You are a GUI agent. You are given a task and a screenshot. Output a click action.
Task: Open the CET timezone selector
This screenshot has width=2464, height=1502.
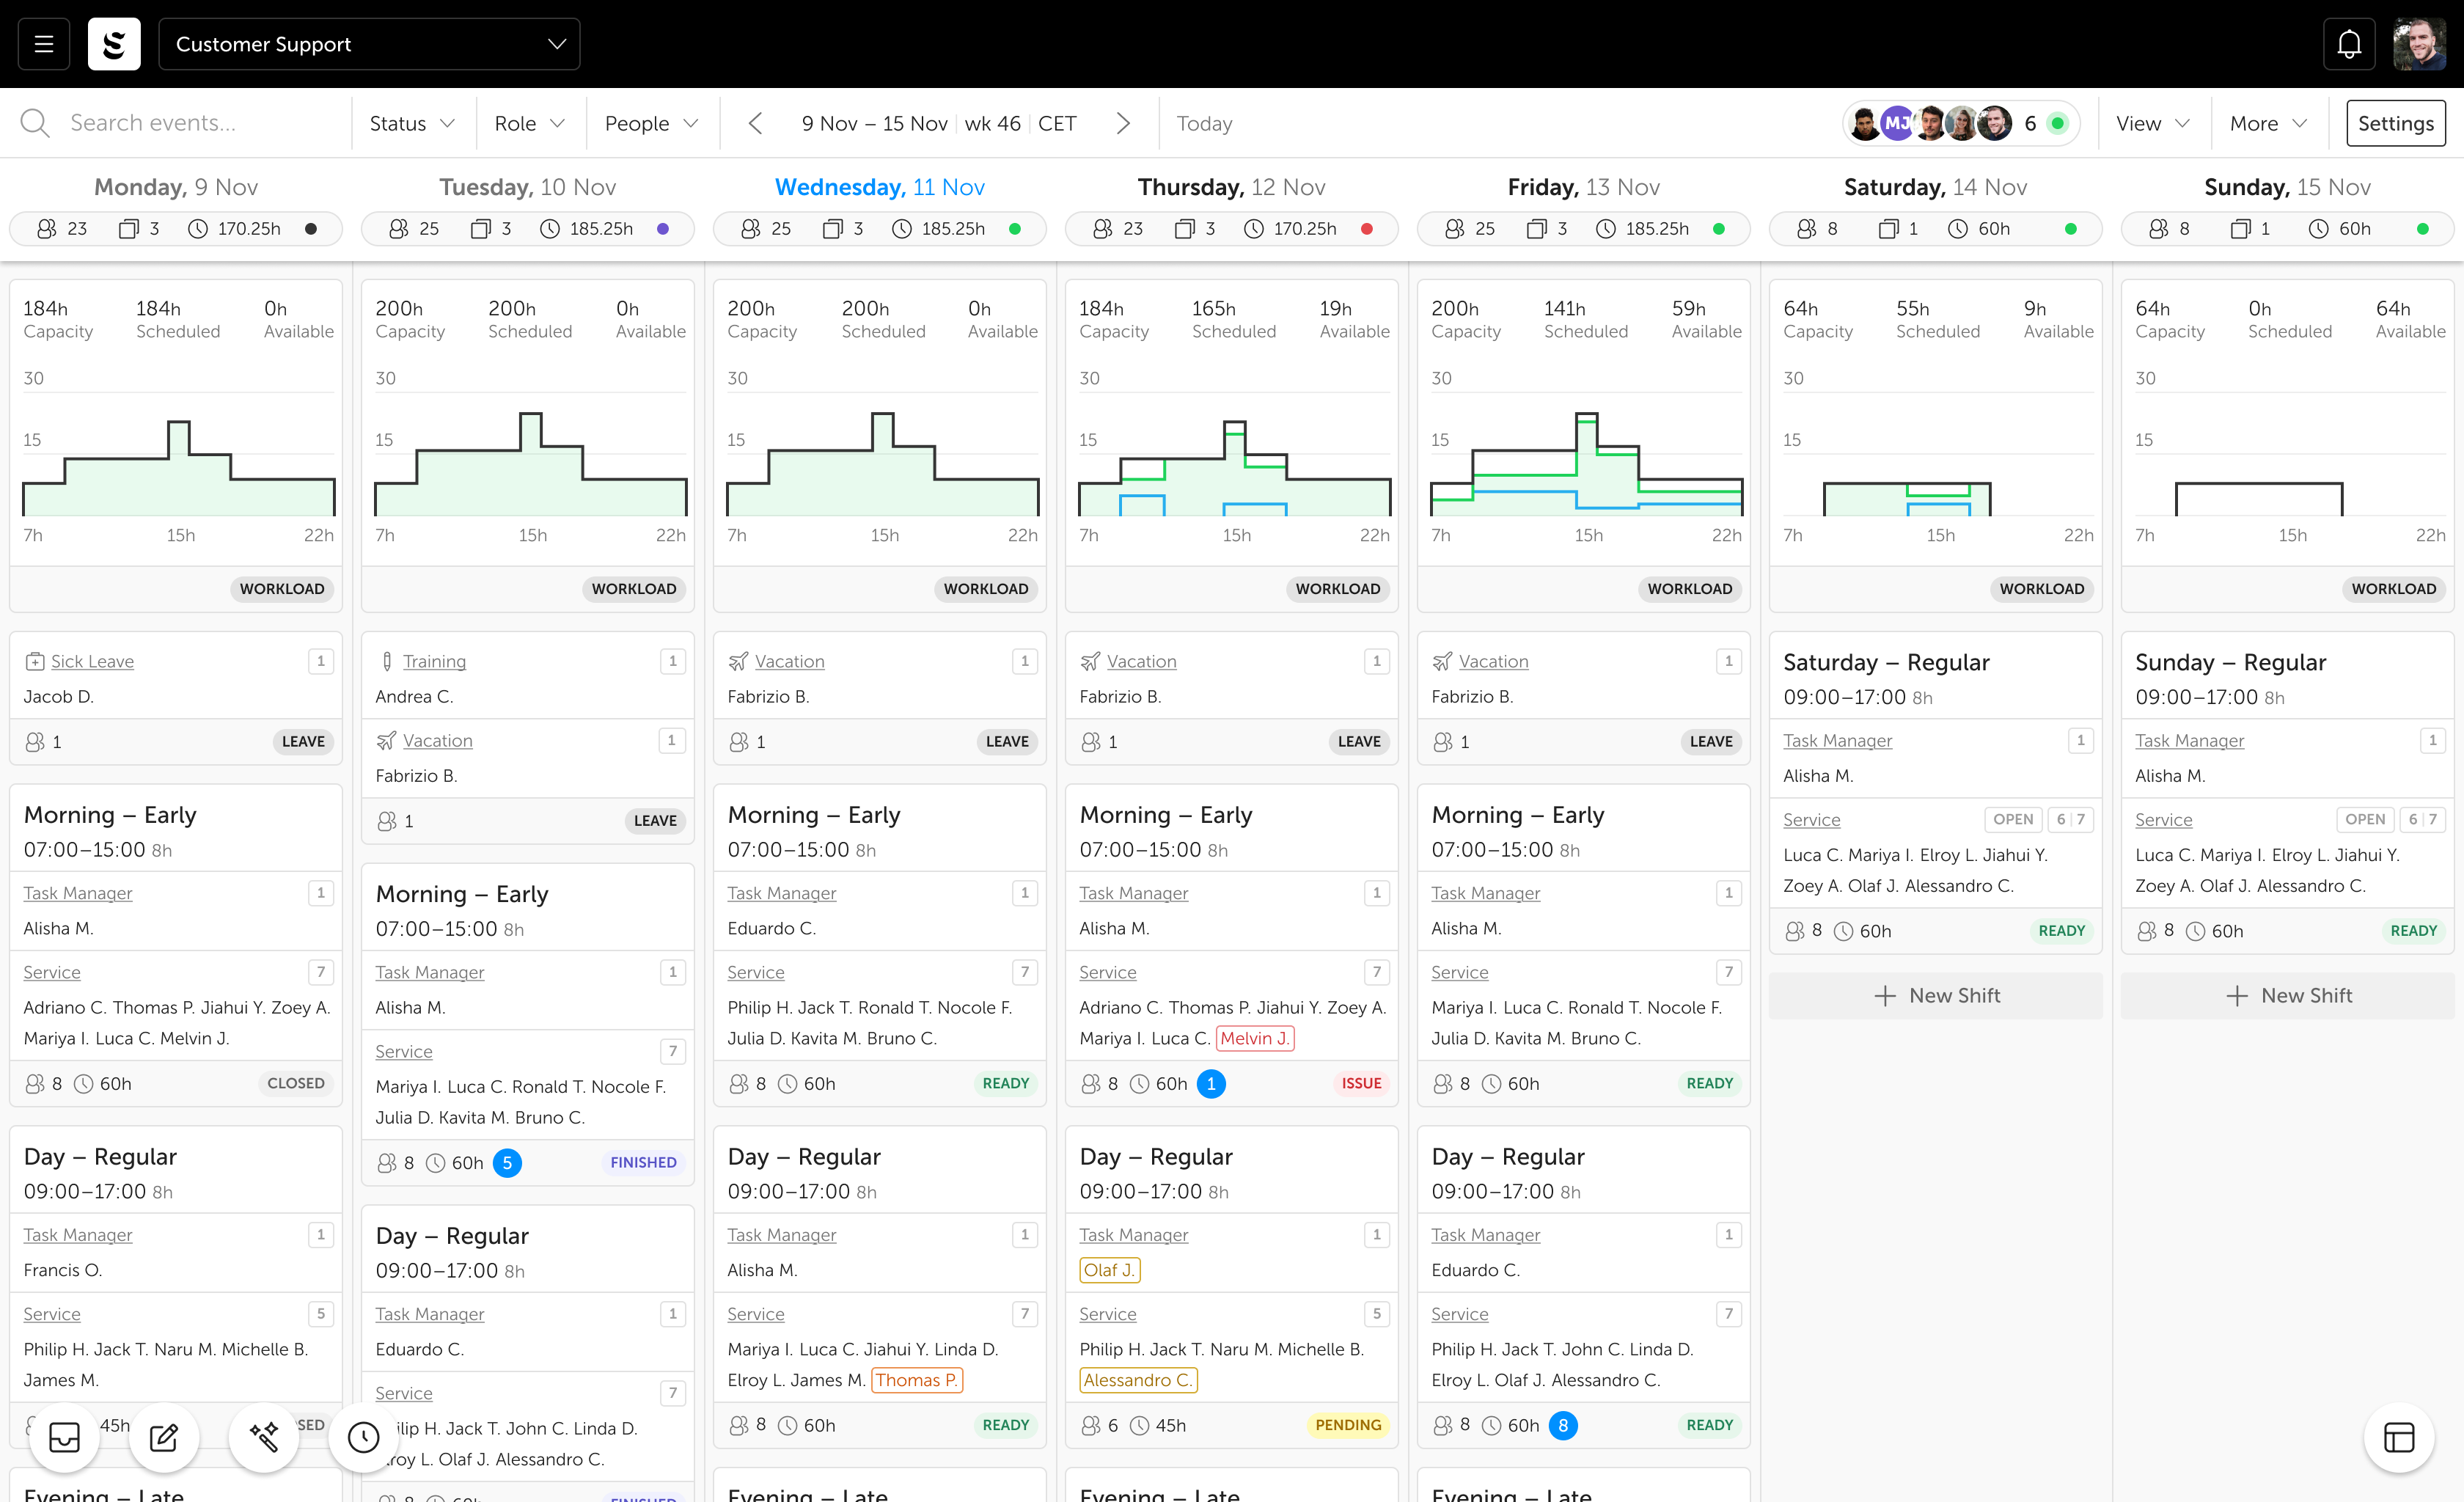click(x=1057, y=123)
